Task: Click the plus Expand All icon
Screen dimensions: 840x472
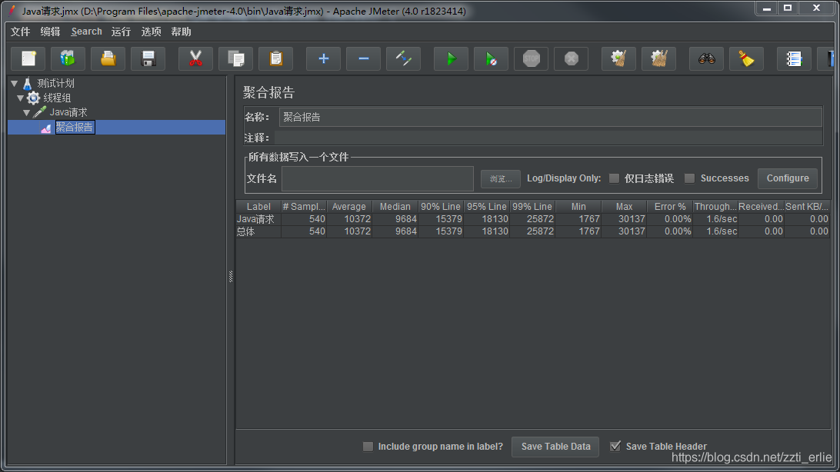Action: point(323,58)
